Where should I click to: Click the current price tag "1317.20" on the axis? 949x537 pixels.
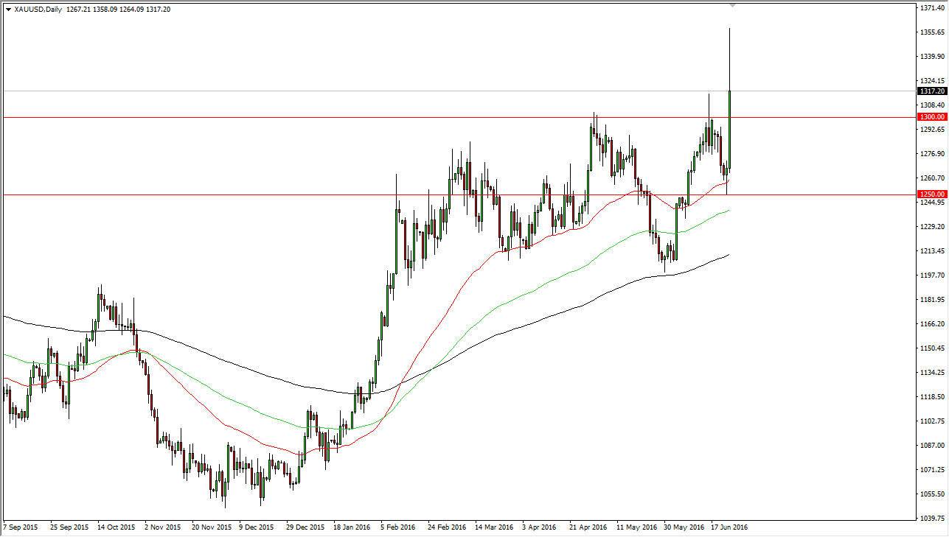[933, 91]
